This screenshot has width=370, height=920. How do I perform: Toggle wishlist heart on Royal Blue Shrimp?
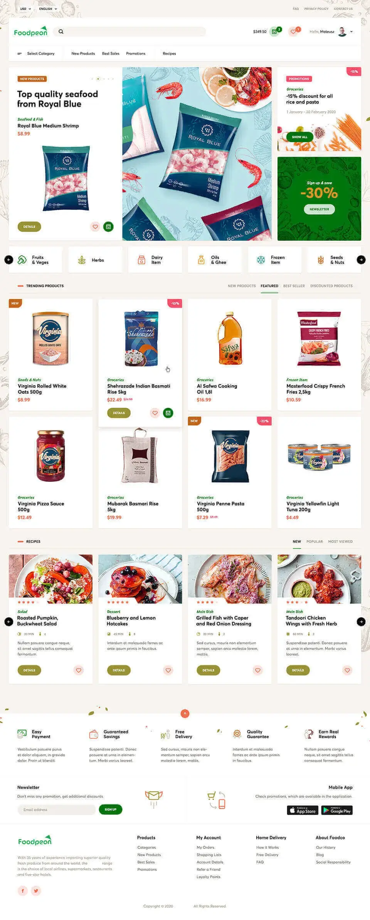click(95, 227)
